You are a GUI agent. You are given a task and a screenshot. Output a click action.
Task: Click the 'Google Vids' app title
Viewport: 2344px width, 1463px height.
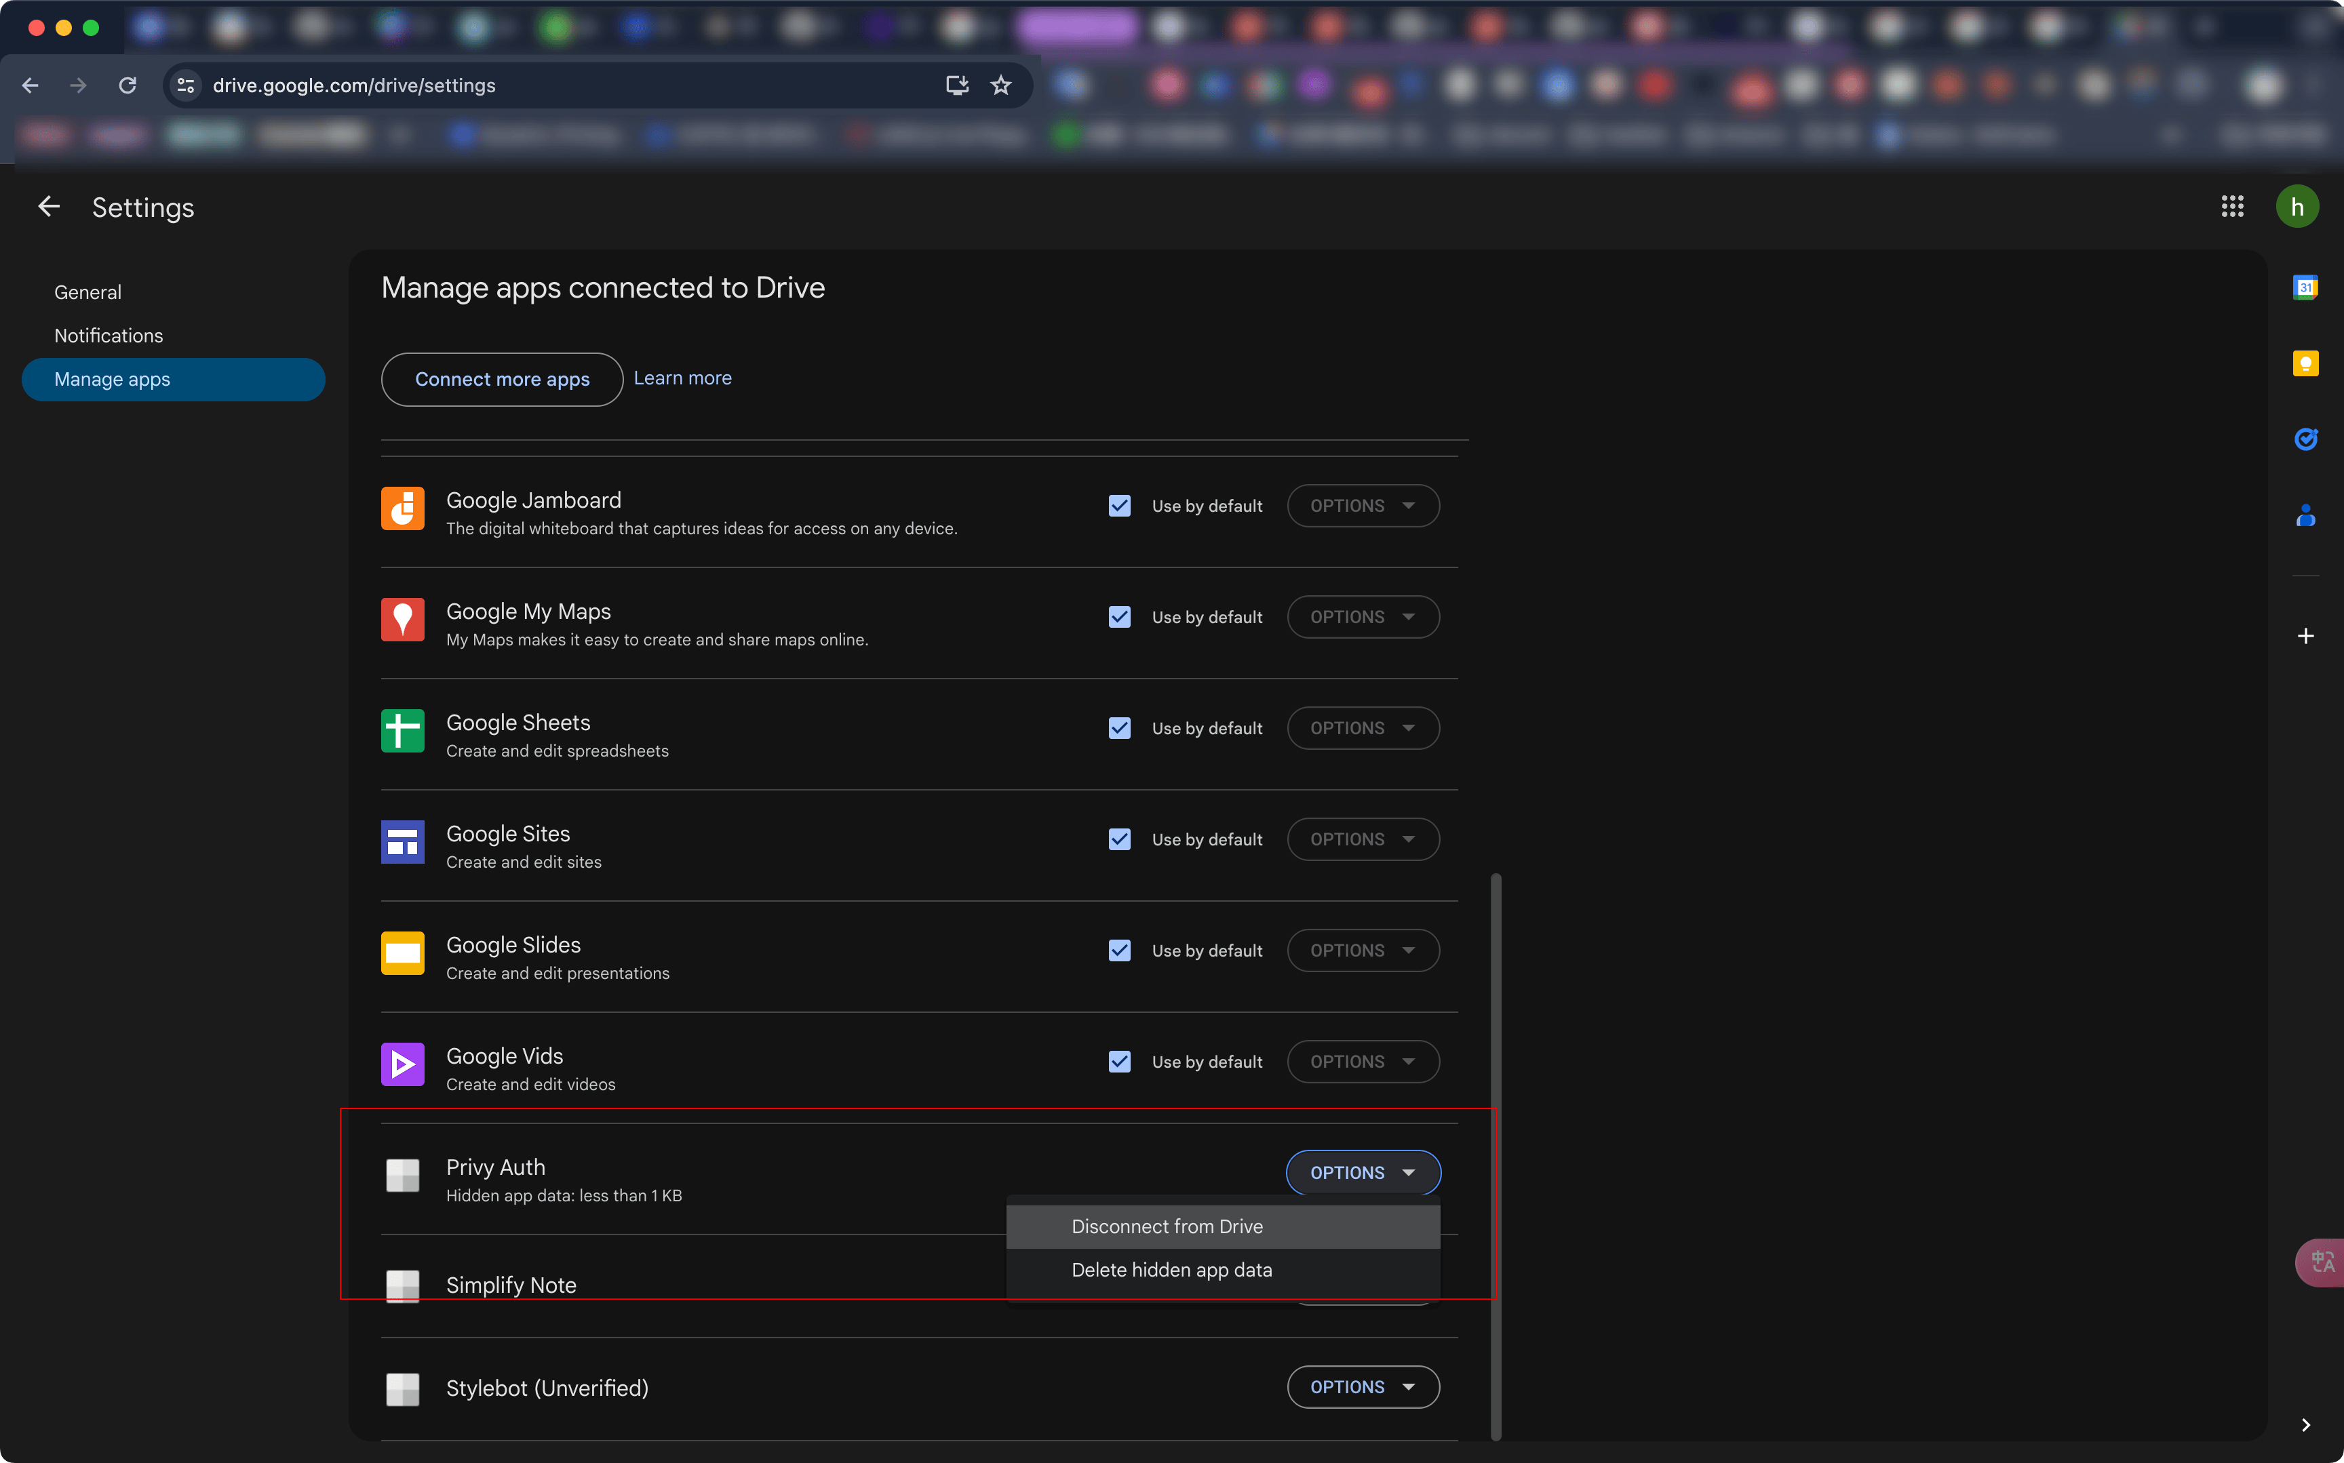(504, 1056)
